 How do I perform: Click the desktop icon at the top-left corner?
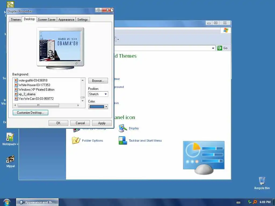click(10, 4)
